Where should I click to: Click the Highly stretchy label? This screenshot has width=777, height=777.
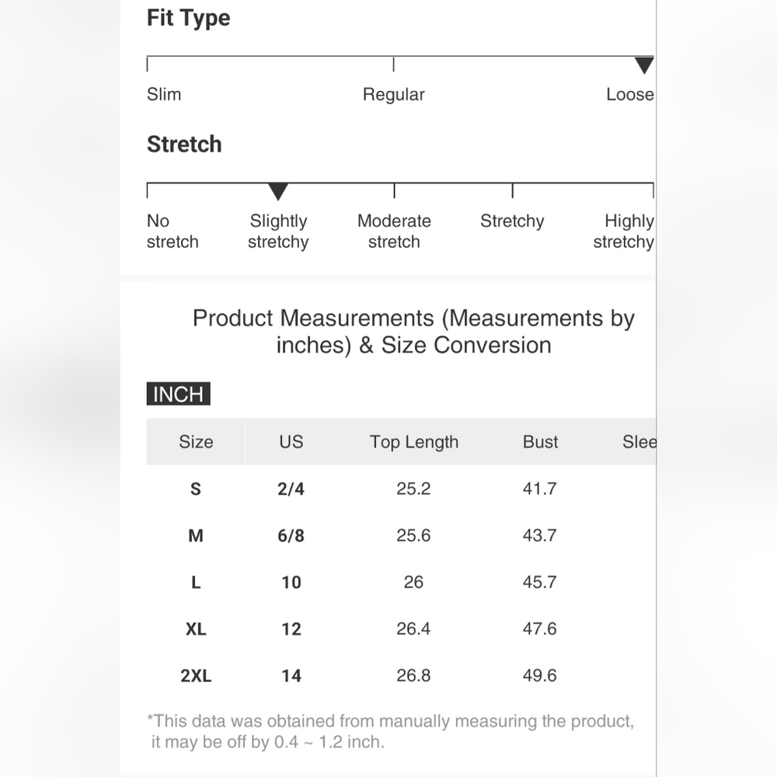coord(623,232)
